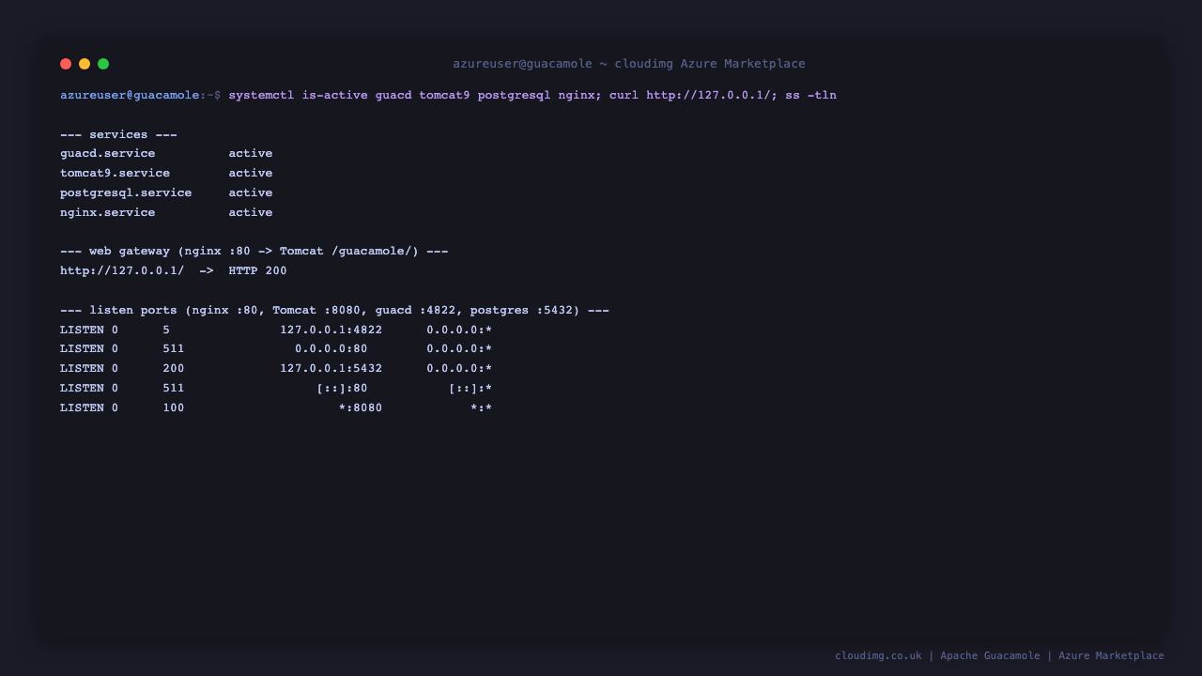Click 'active' status beside postgresql.service
The height and width of the screenshot is (676, 1202).
tap(251, 193)
